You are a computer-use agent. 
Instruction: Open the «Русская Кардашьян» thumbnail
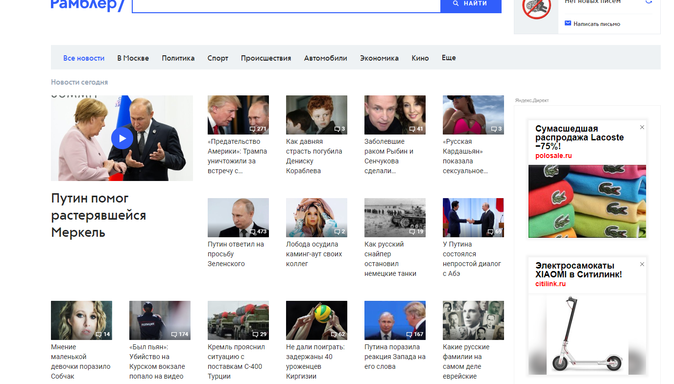point(473,114)
